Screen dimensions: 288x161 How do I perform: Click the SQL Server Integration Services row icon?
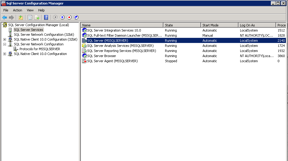84,30
